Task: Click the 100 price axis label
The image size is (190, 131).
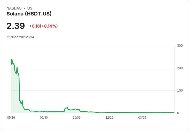Action: coord(180,91)
